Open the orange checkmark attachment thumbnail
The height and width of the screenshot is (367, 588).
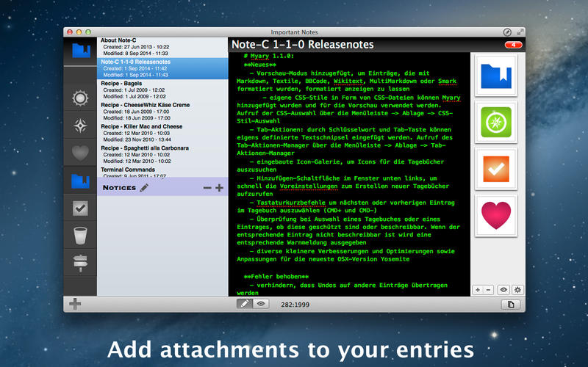click(495, 169)
